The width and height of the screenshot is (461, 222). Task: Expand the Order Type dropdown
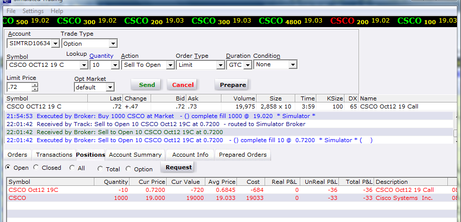[x=221, y=65]
